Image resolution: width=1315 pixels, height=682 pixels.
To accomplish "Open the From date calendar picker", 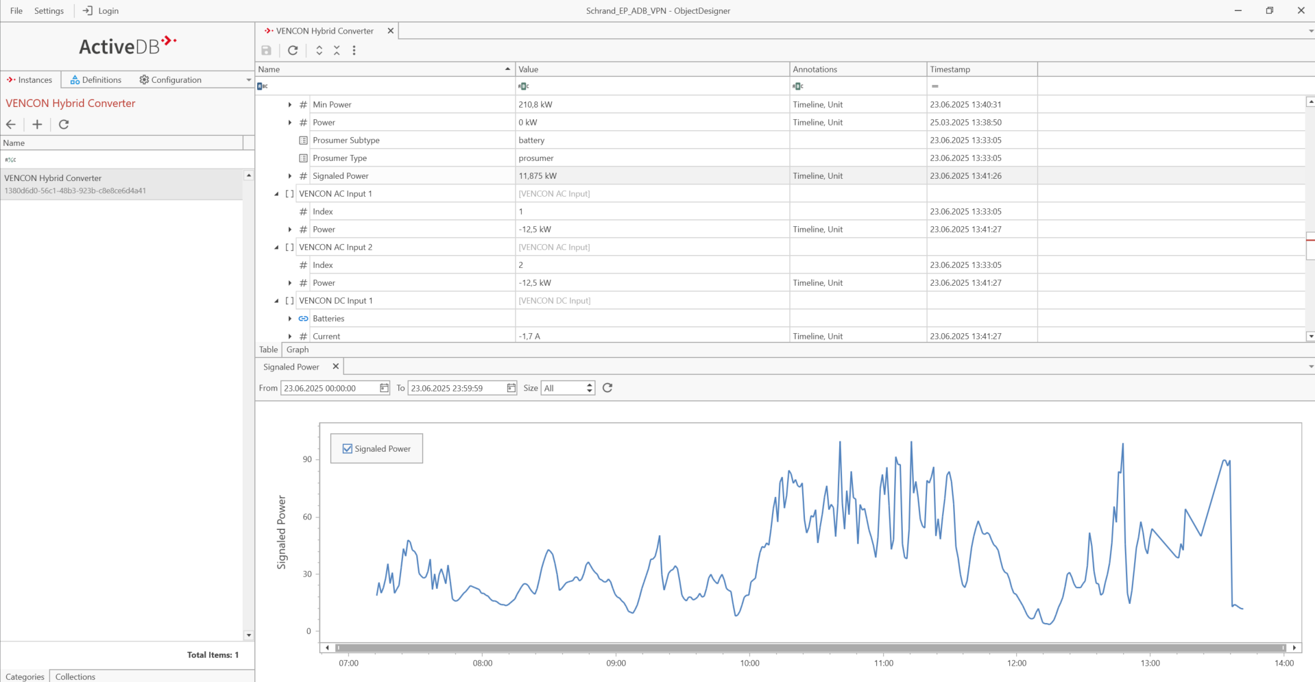I will point(384,388).
